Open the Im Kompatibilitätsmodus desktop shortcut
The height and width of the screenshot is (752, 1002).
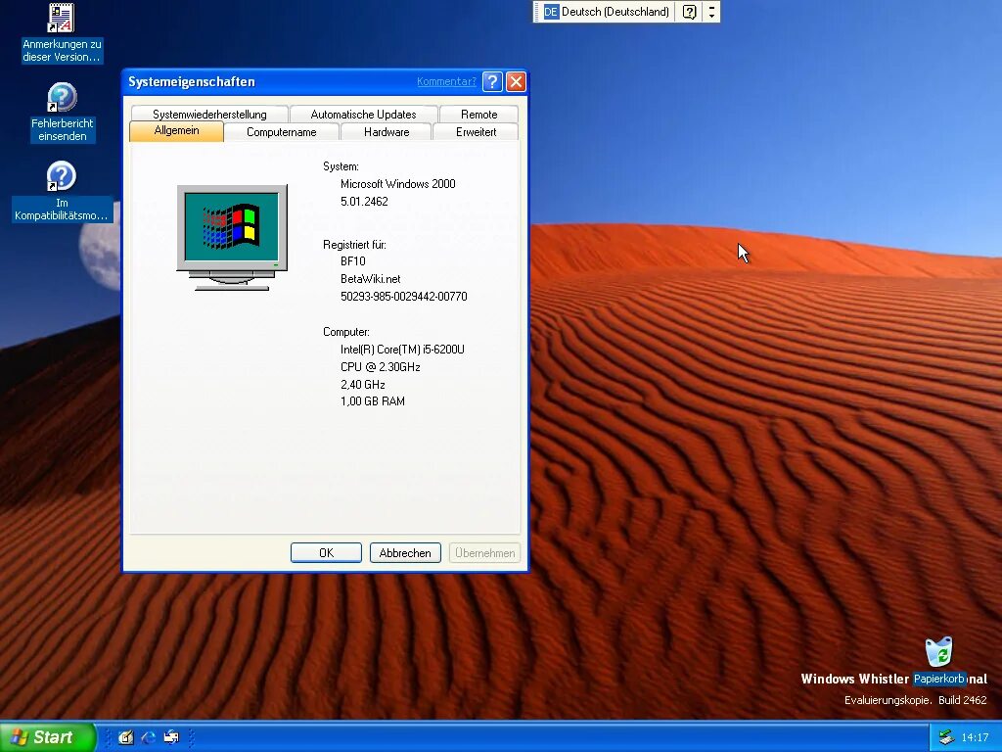[62, 192]
